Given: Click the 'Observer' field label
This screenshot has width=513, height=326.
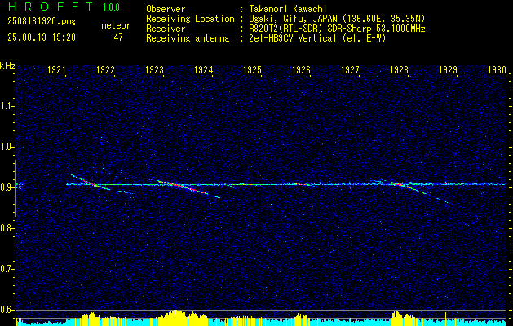Looking at the screenshot, I should pyautogui.click(x=166, y=9).
